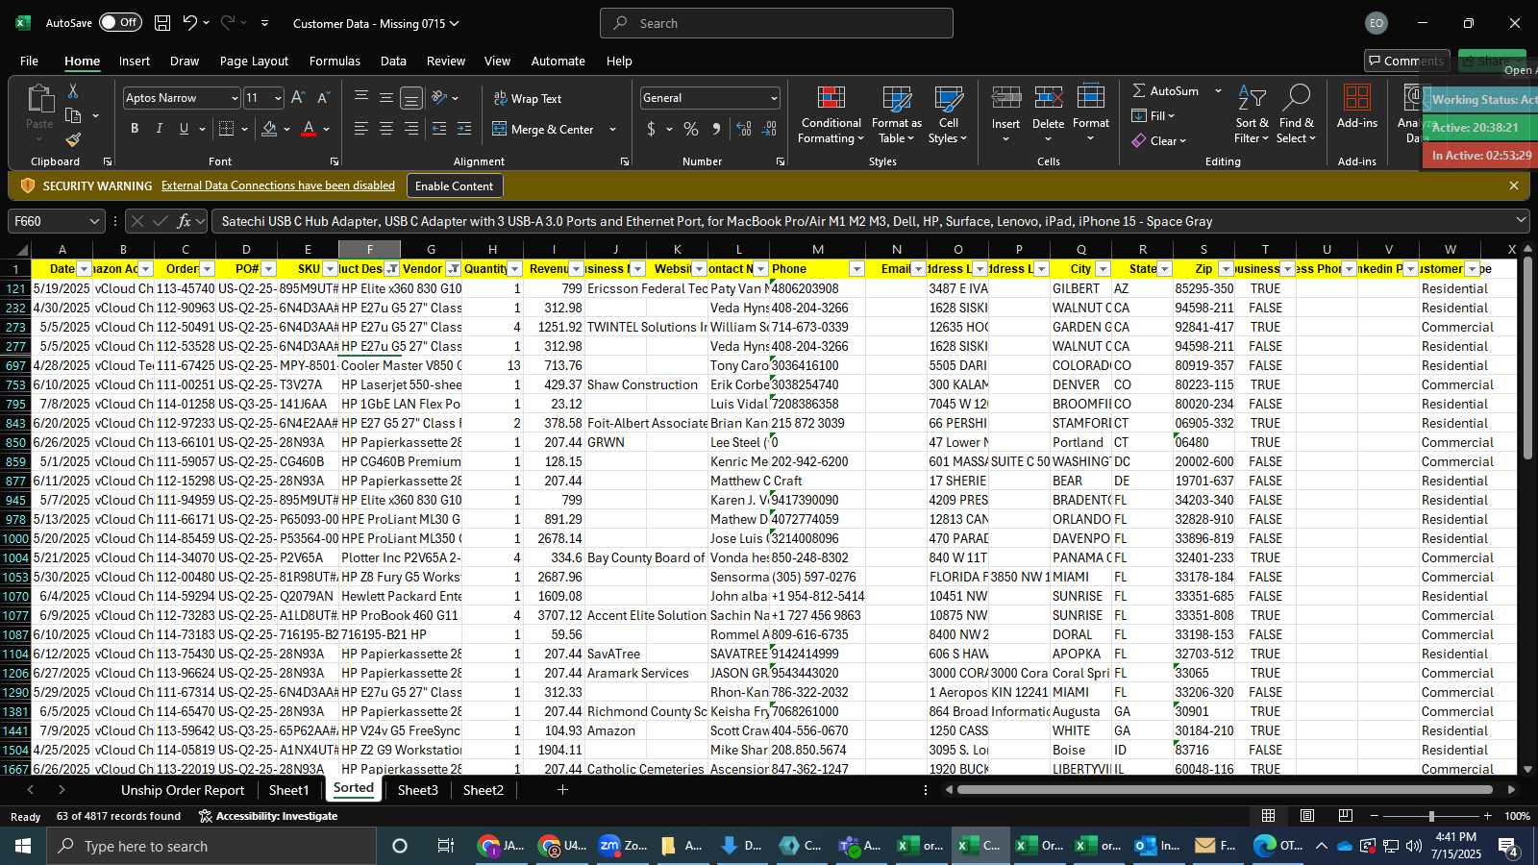Switch to Normal view in status bar
Image resolution: width=1538 pixels, height=865 pixels.
[x=1269, y=816]
